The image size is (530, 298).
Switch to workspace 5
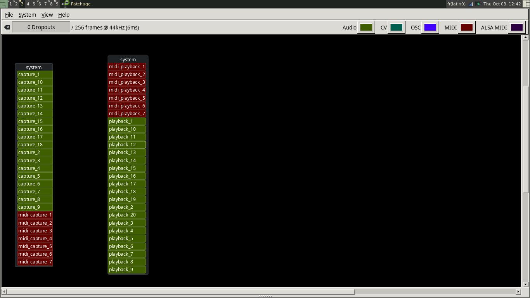[34, 3]
